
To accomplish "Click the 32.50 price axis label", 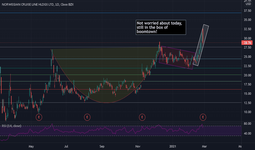I will pyautogui.click(x=247, y=29).
